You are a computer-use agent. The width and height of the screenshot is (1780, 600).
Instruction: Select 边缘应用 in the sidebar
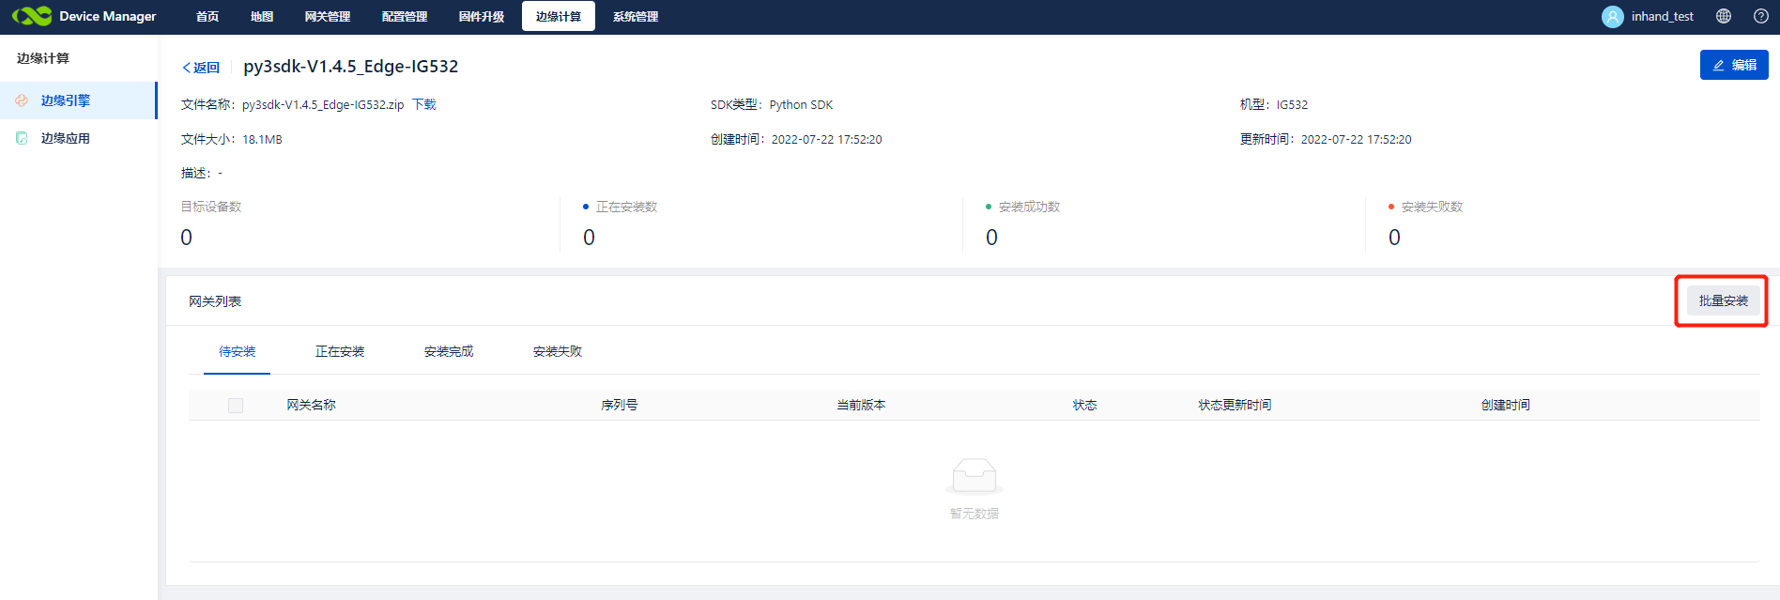(79, 138)
